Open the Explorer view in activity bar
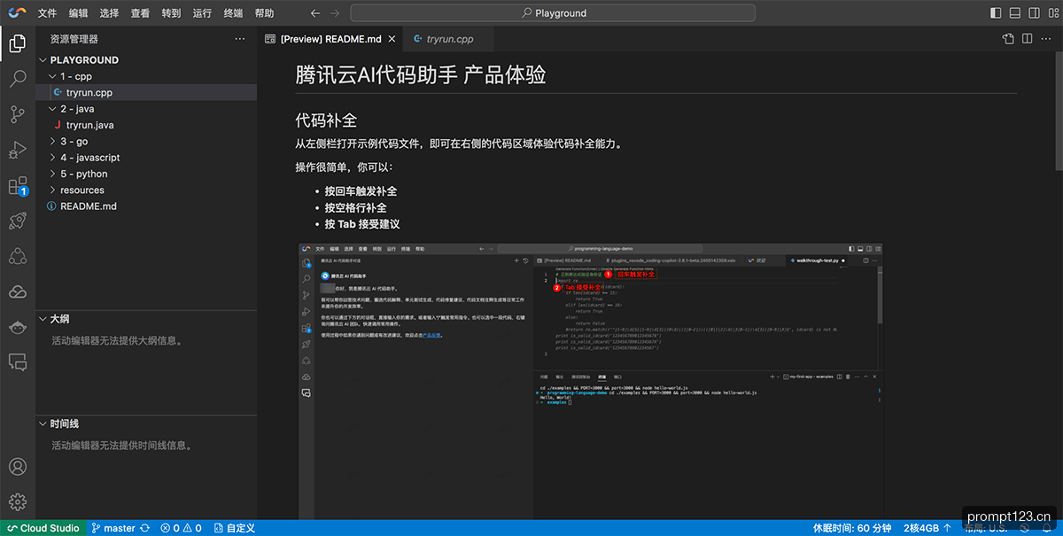This screenshot has width=1063, height=536. click(18, 43)
